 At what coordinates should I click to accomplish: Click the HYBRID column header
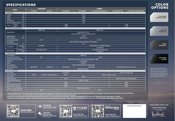click(x=101, y=8)
